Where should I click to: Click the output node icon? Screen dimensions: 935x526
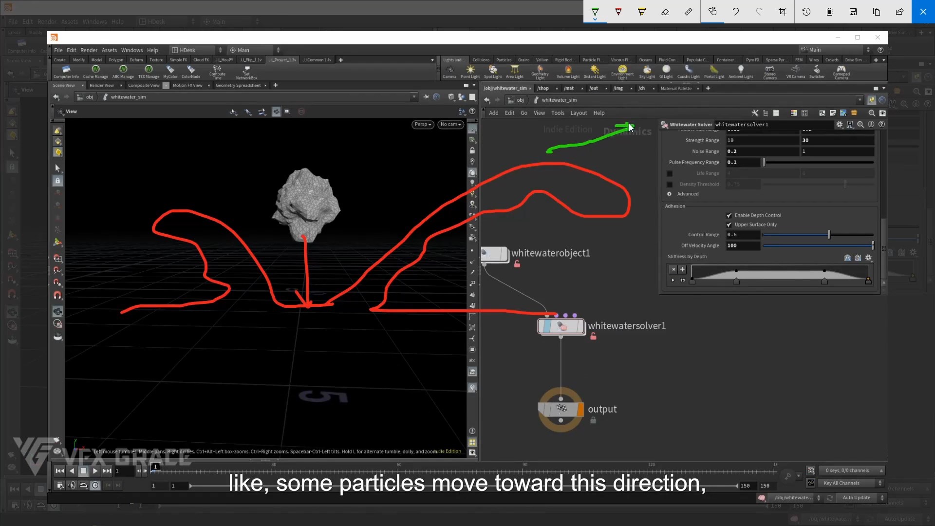click(x=561, y=410)
